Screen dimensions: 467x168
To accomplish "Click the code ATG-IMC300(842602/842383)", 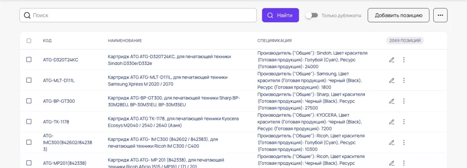I will 67,142.
